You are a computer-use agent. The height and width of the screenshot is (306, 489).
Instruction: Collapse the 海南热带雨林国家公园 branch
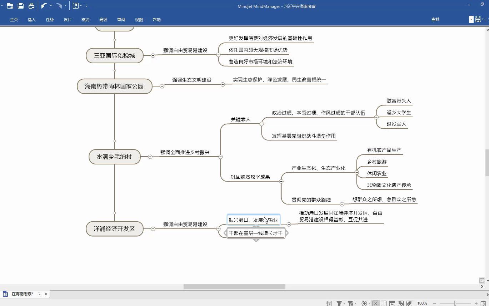click(x=162, y=86)
